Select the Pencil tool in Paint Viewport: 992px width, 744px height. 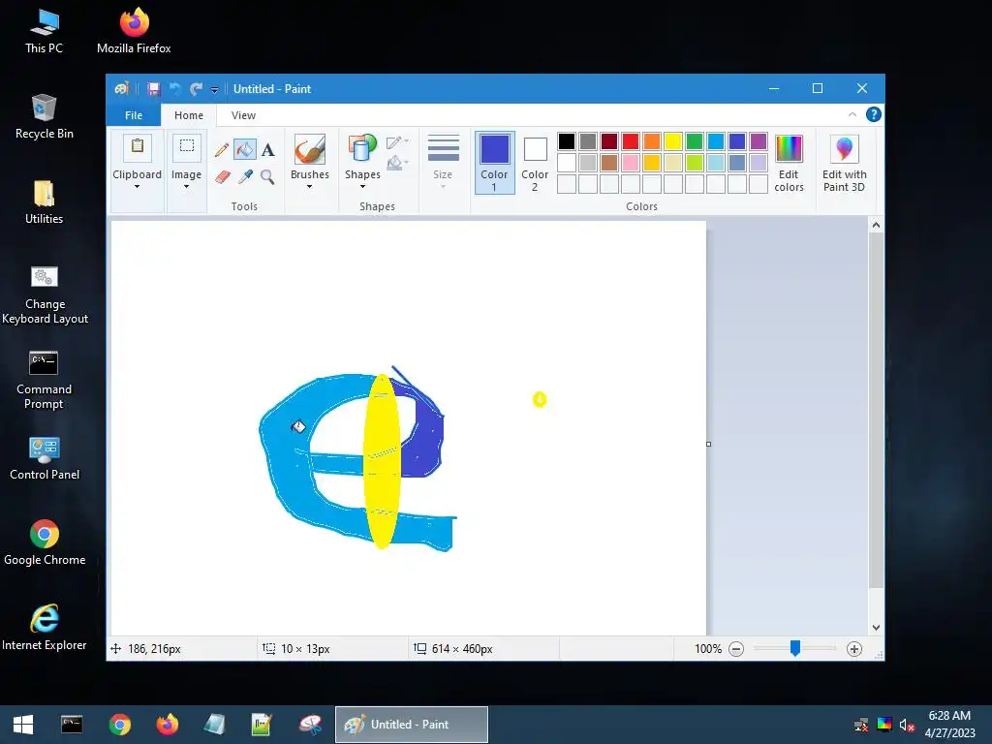click(222, 150)
